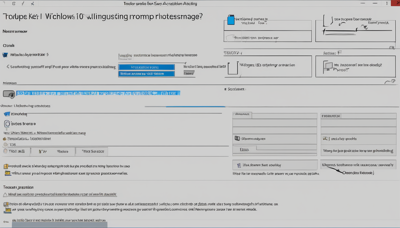Select the 'avaes lirense' radio button
Viewport: 400px width, 228px height.
(7, 123)
